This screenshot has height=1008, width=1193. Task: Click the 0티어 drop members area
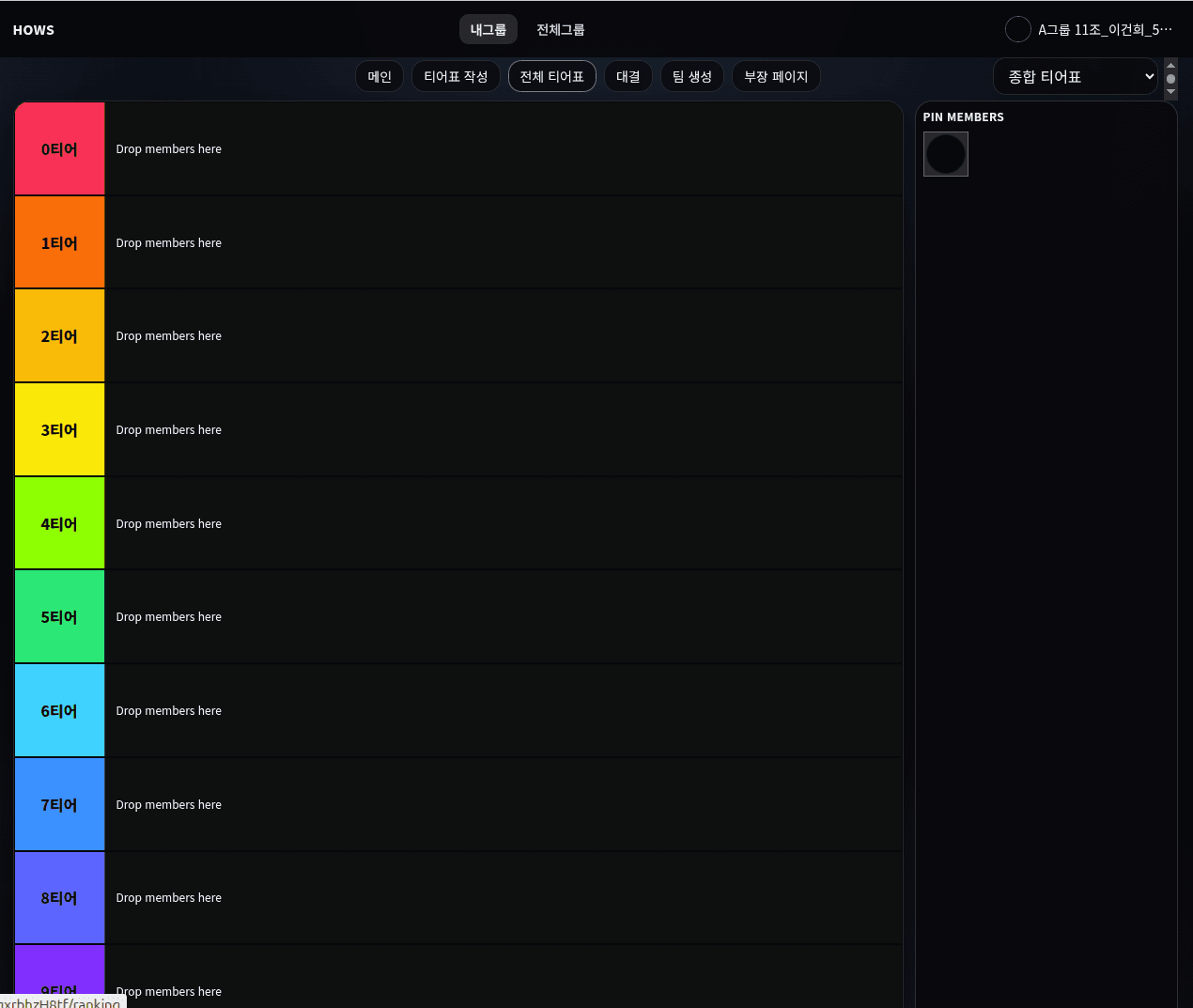[504, 149]
